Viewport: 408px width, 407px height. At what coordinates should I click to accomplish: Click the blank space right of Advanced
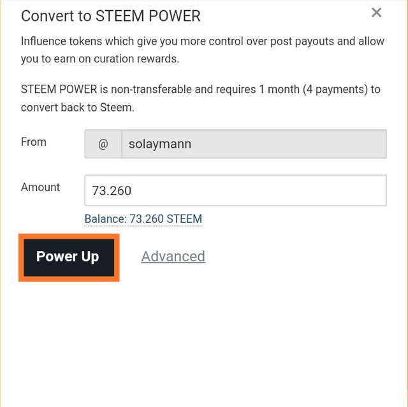pos(300,256)
